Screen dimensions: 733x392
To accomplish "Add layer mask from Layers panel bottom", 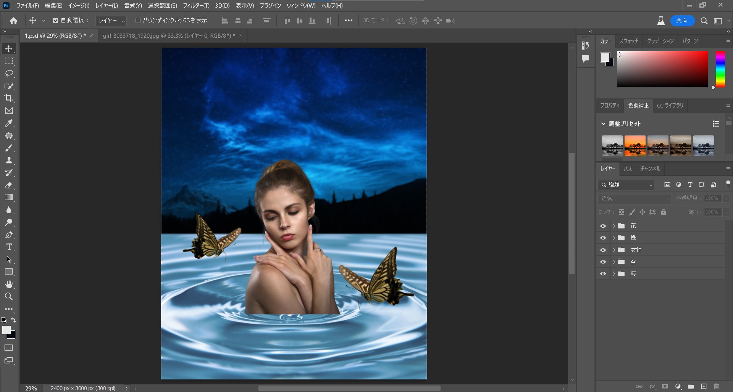I will click(665, 386).
